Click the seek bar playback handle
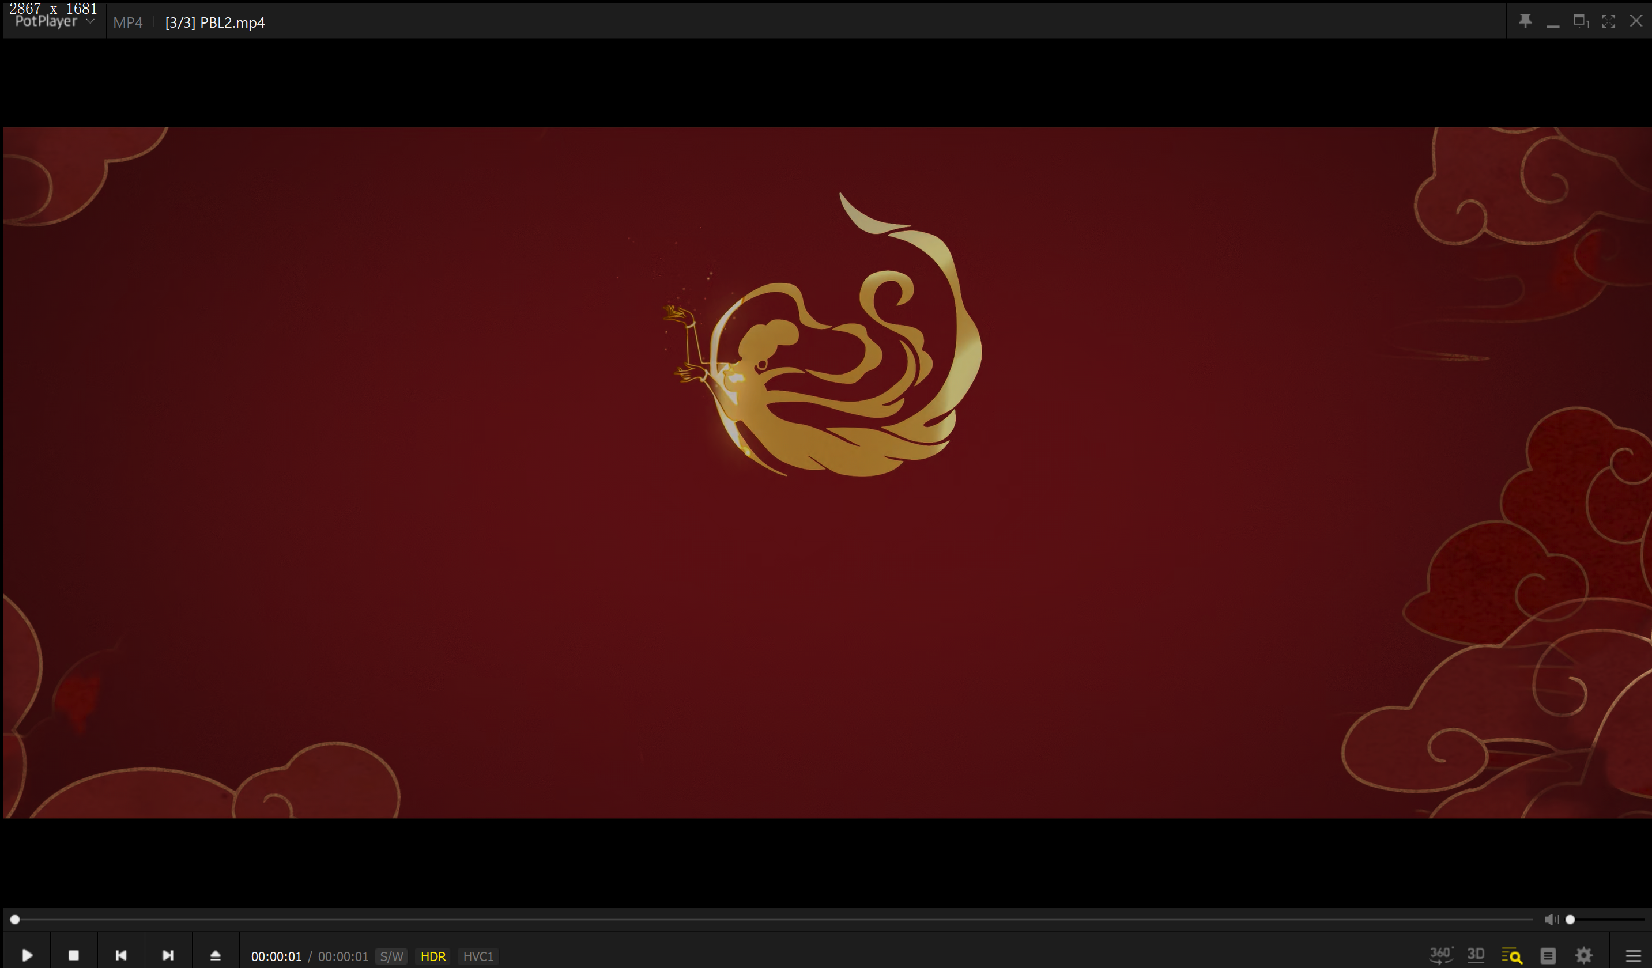 click(15, 920)
